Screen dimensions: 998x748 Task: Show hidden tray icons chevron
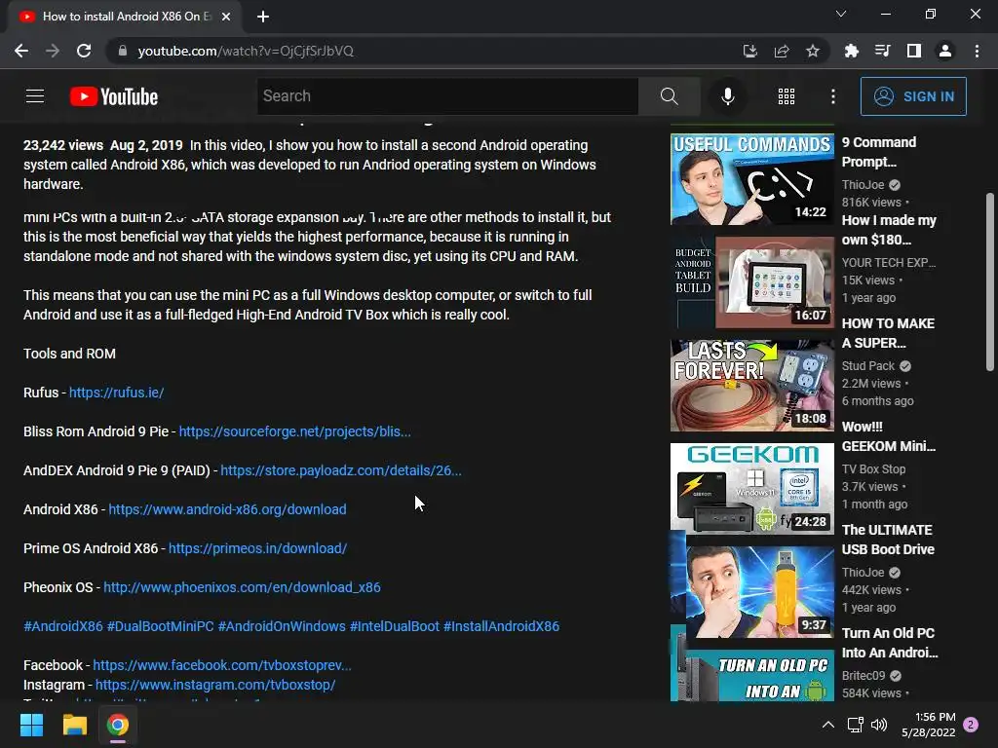click(827, 725)
